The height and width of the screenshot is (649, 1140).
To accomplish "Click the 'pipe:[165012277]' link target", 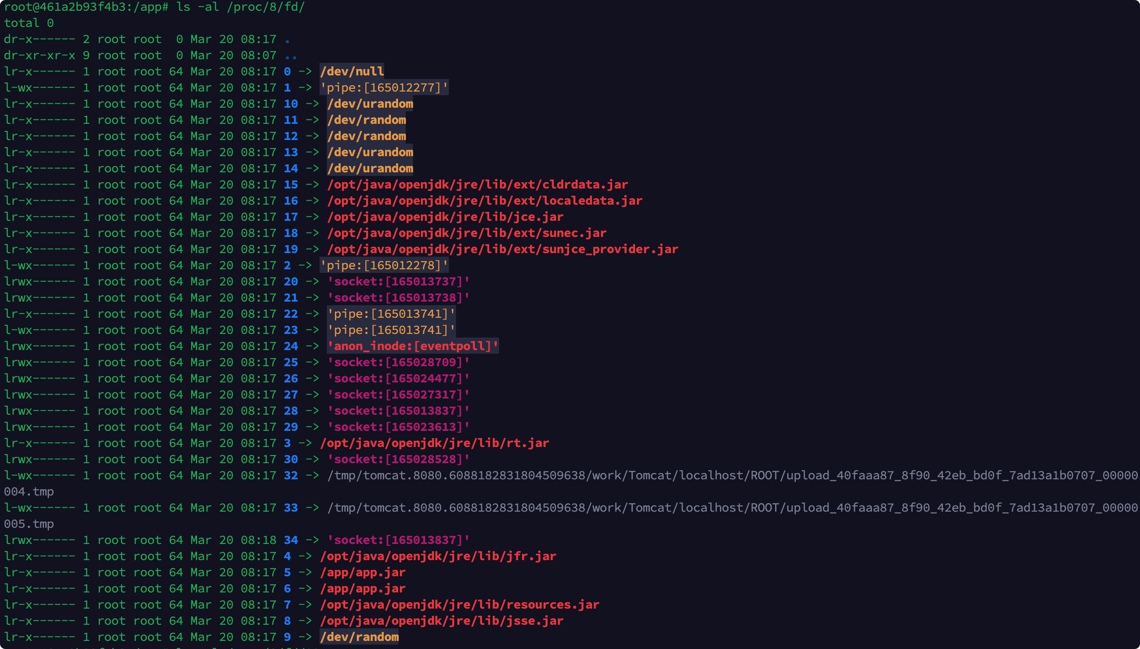I will pyautogui.click(x=384, y=88).
